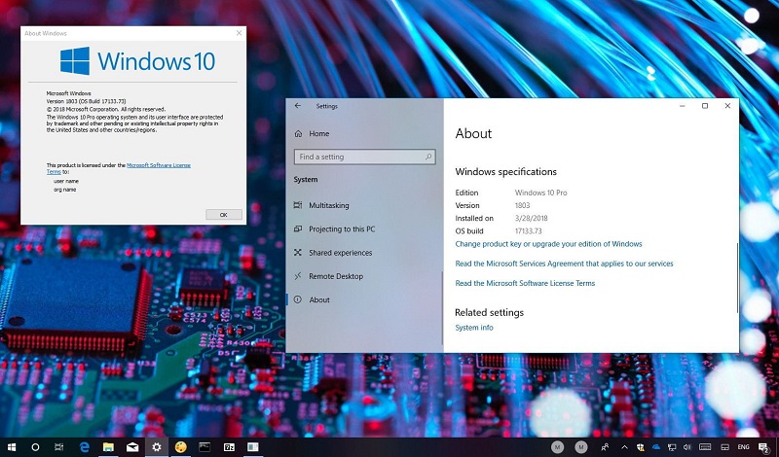Select the 1803 version value in Settings
The width and height of the screenshot is (779, 457).
pos(522,205)
